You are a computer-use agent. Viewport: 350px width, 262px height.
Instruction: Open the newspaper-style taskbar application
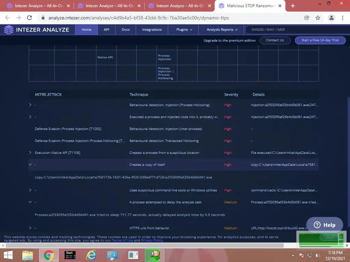(x=134, y=255)
